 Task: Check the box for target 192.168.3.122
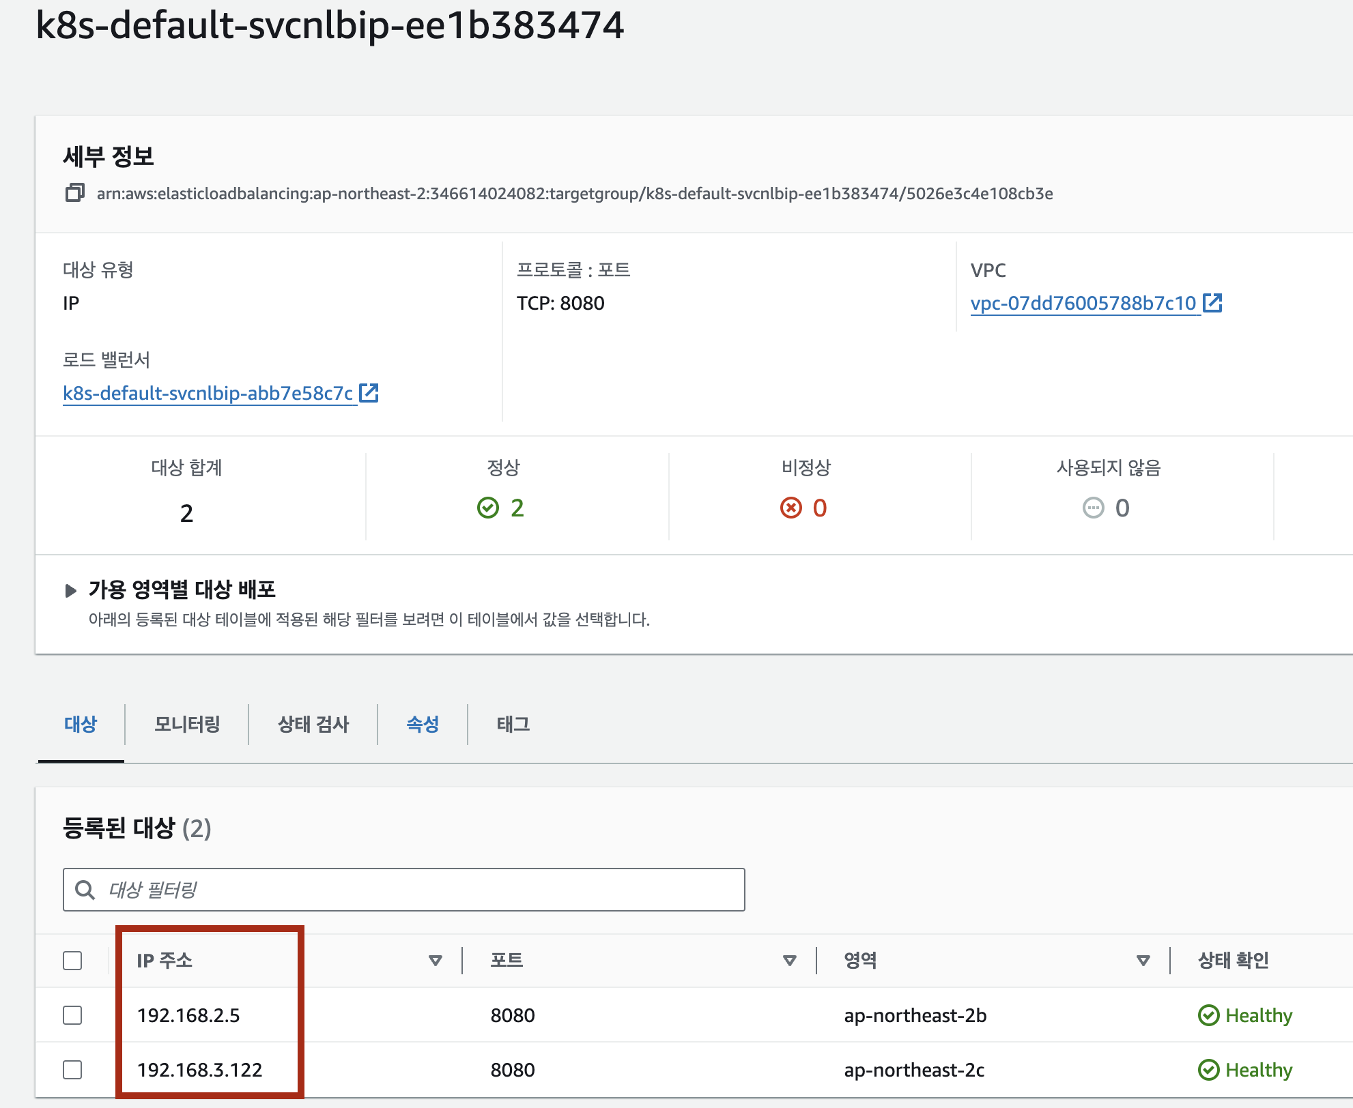point(72,1070)
